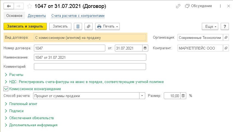233x132 pixels.
Task: Open the attached files paperclip icon
Action: [x=88, y=26]
